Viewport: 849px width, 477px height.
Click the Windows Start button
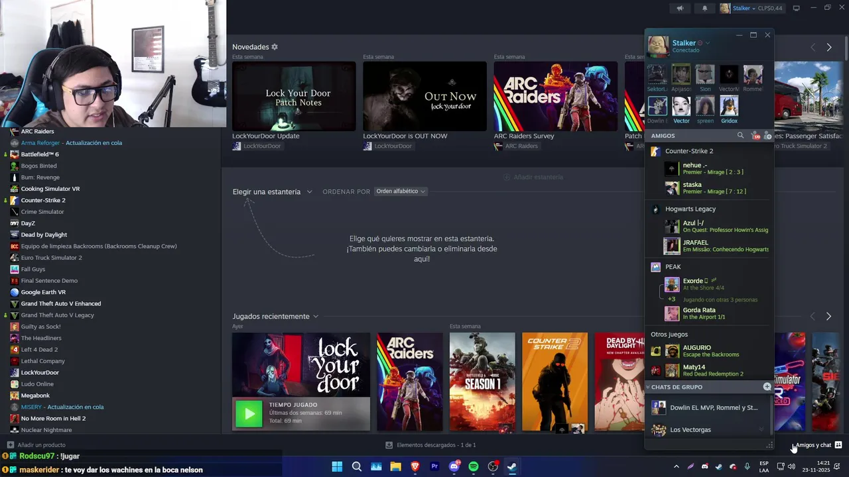(x=337, y=466)
